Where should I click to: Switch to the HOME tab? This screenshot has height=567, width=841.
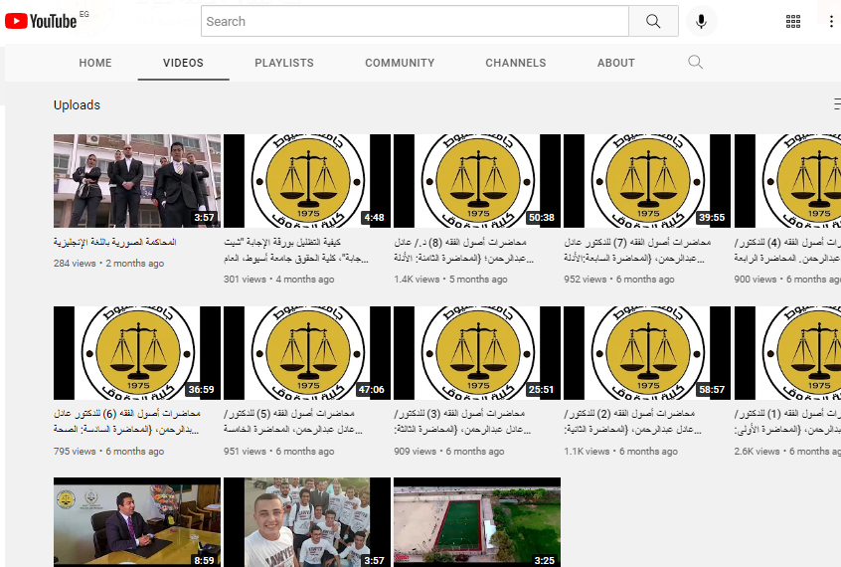[95, 63]
